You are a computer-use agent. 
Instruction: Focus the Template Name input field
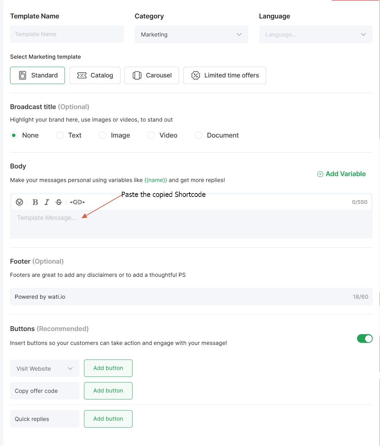(x=67, y=34)
